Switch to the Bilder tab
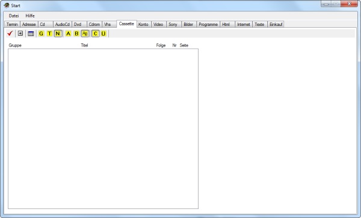The height and width of the screenshot is (218, 361). pyautogui.click(x=189, y=24)
